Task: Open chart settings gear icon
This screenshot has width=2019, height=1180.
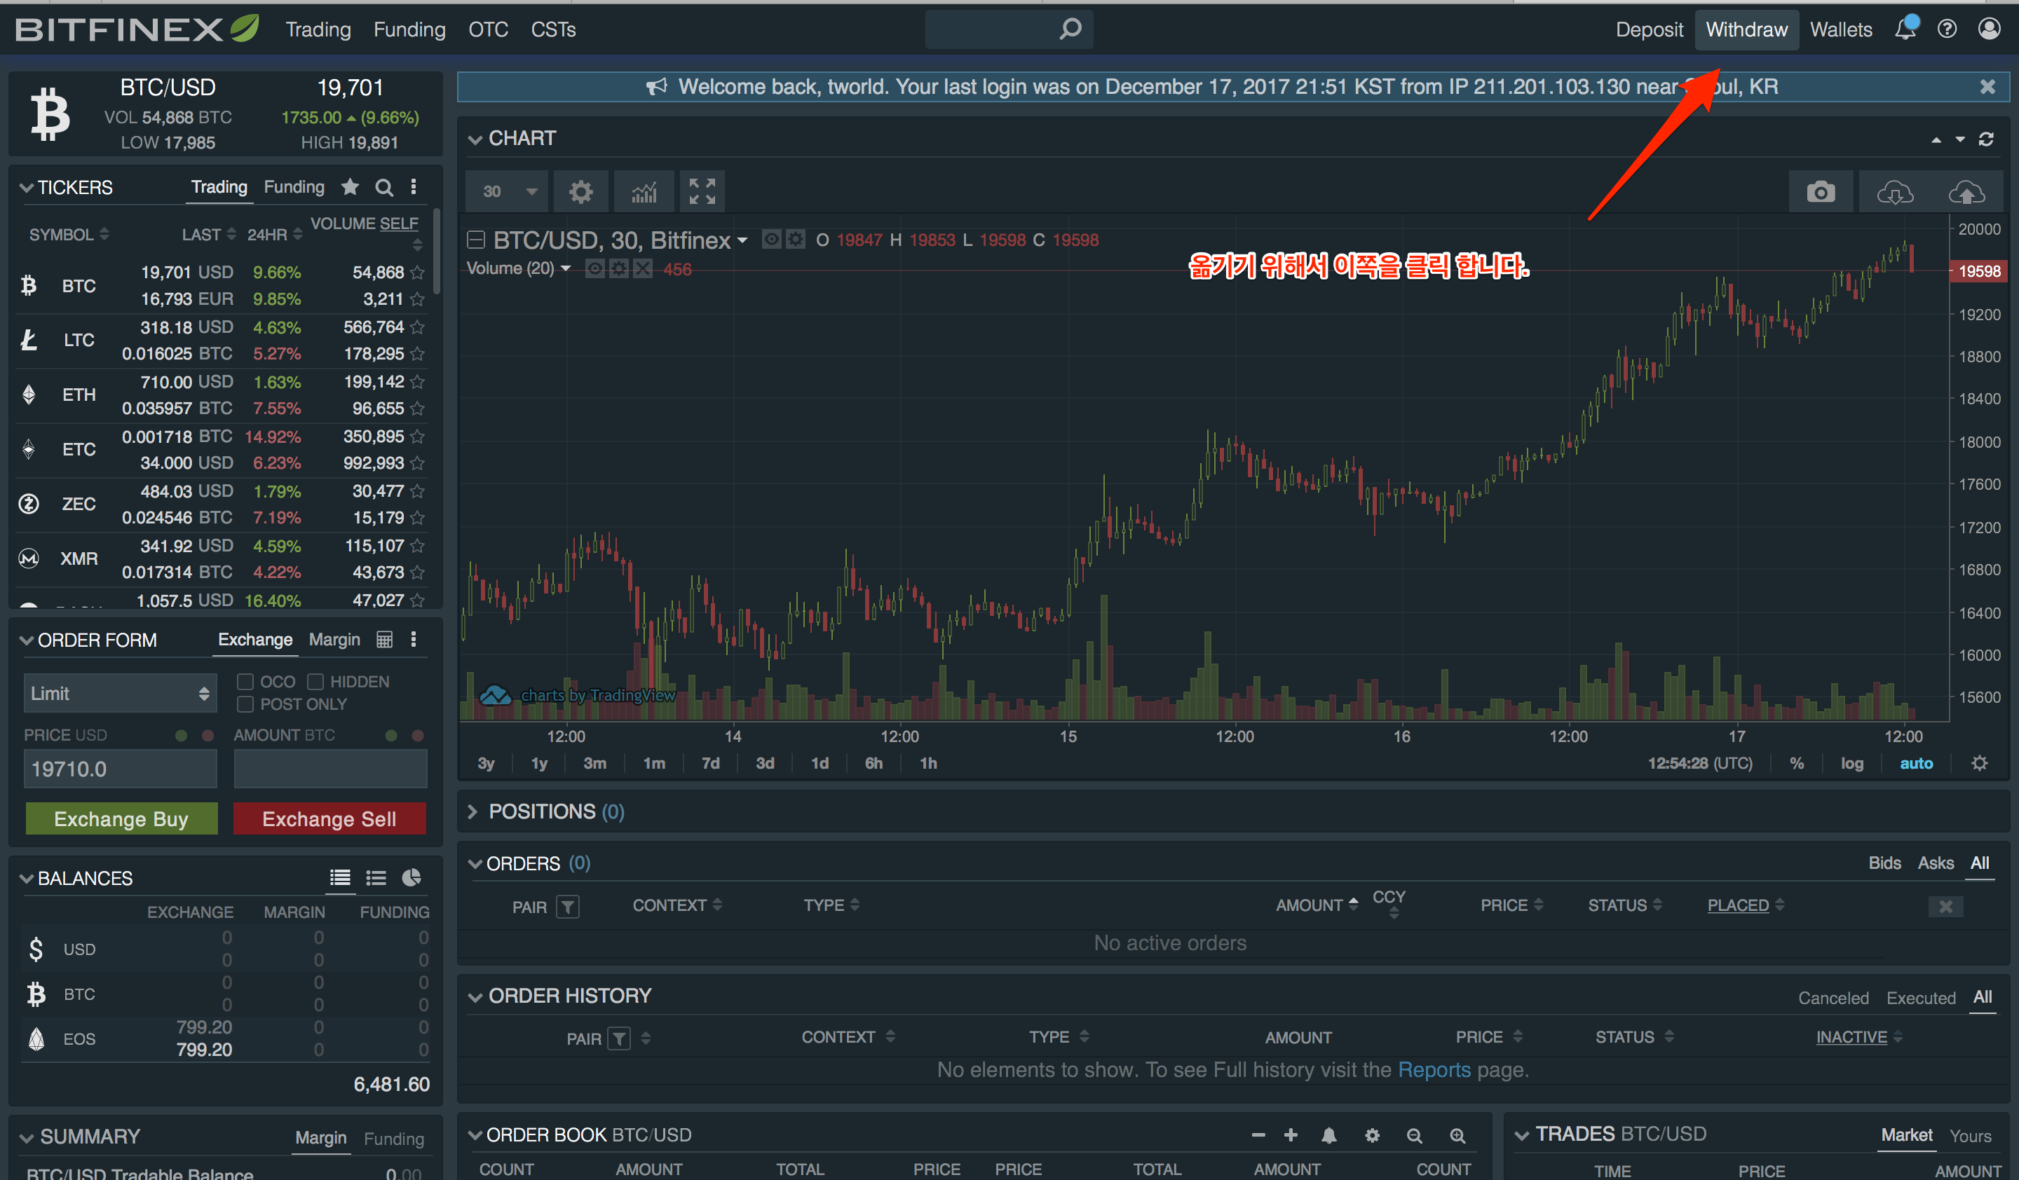Action: pyautogui.click(x=581, y=192)
